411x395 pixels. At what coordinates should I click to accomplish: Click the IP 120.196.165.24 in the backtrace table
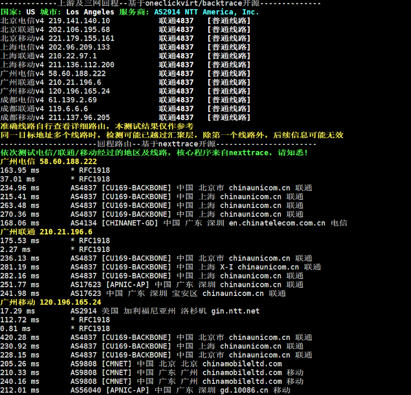coord(79,91)
